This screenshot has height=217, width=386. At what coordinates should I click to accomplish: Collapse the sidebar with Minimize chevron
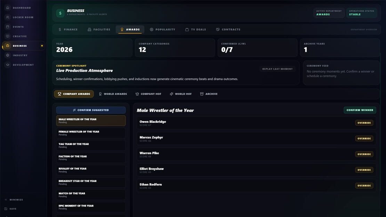click(6, 200)
